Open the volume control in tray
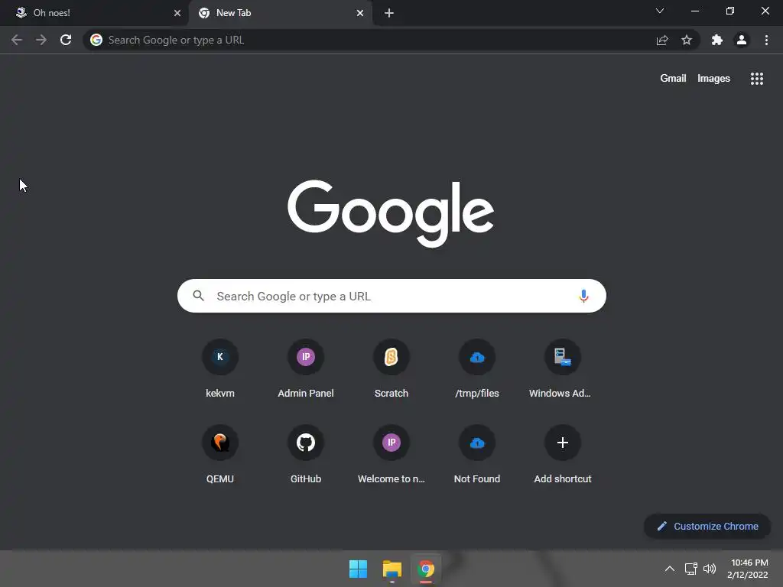The width and height of the screenshot is (783, 587). click(709, 569)
